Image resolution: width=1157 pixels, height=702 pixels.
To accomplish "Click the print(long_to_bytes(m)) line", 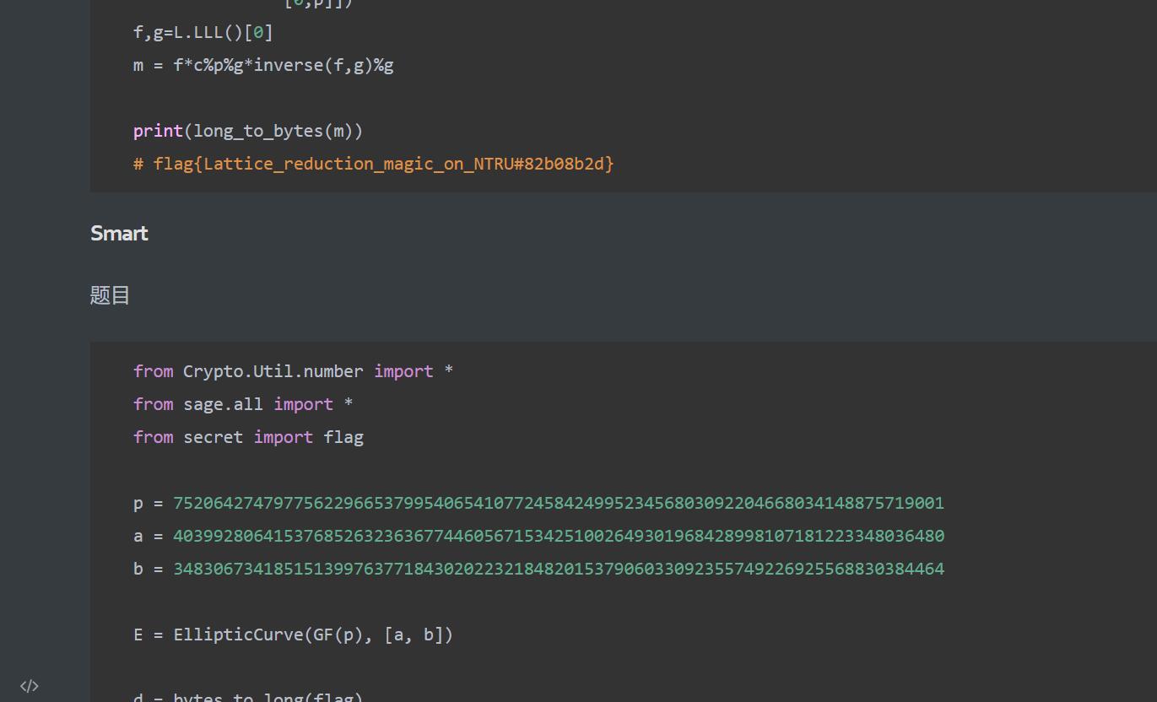I will (248, 131).
